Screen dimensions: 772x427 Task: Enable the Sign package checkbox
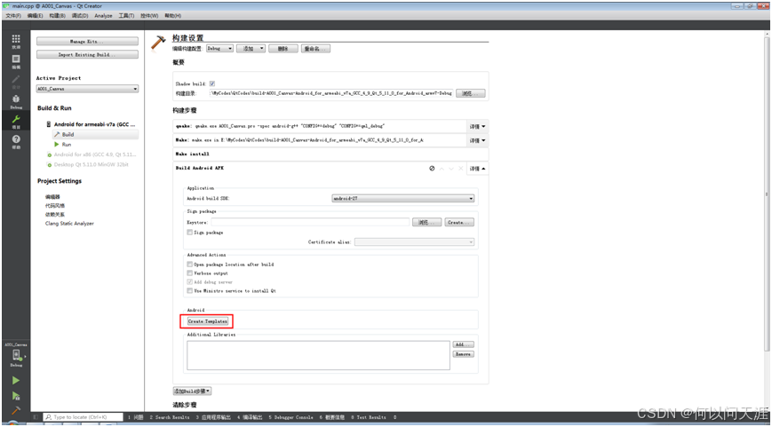[189, 233]
